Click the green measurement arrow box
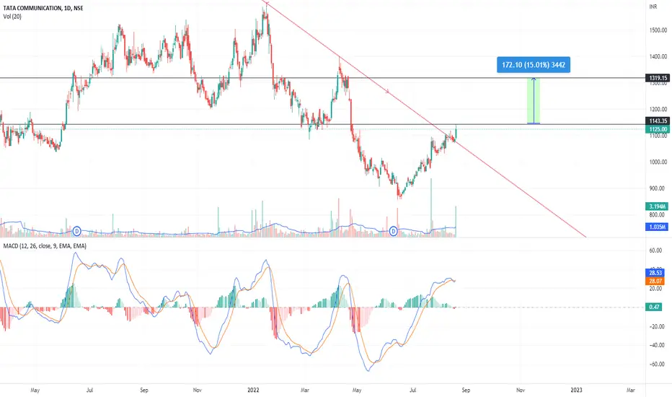This screenshot has height=397, width=672. [x=534, y=101]
